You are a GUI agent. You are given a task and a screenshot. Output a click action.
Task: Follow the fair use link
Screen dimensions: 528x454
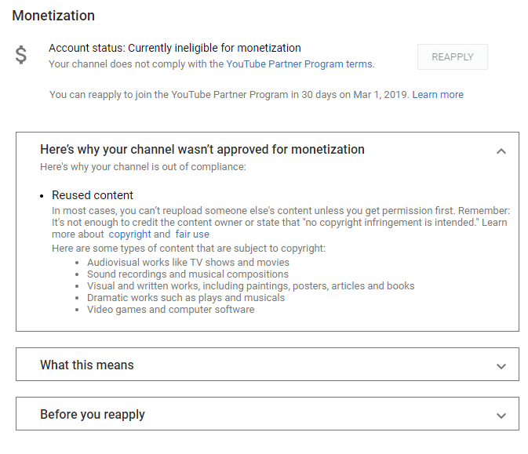(192, 234)
